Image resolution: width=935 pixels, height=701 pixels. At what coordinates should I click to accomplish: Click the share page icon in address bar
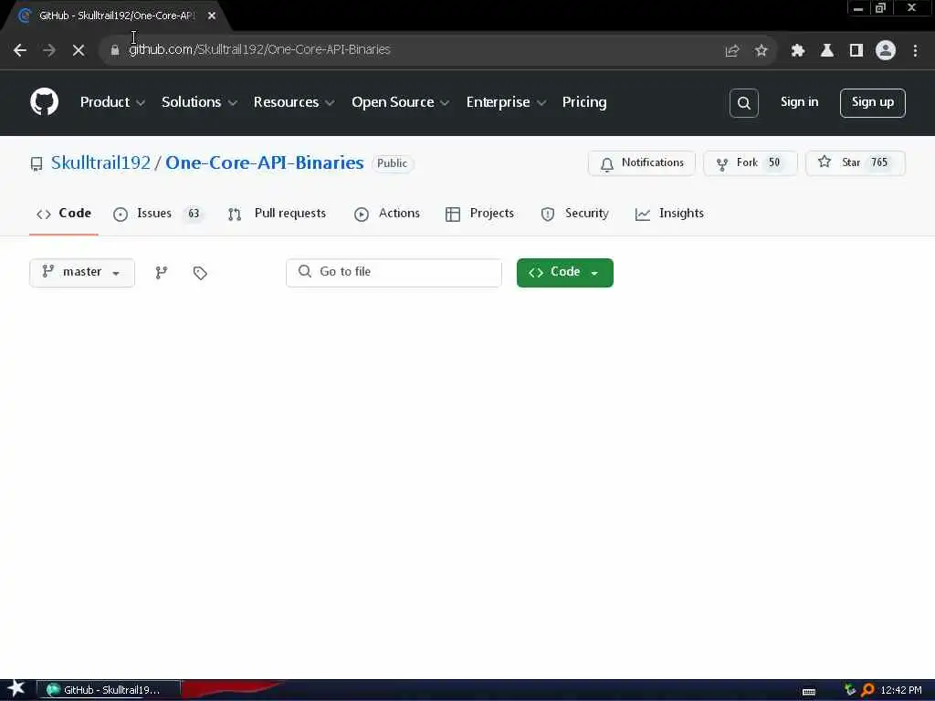click(x=731, y=51)
